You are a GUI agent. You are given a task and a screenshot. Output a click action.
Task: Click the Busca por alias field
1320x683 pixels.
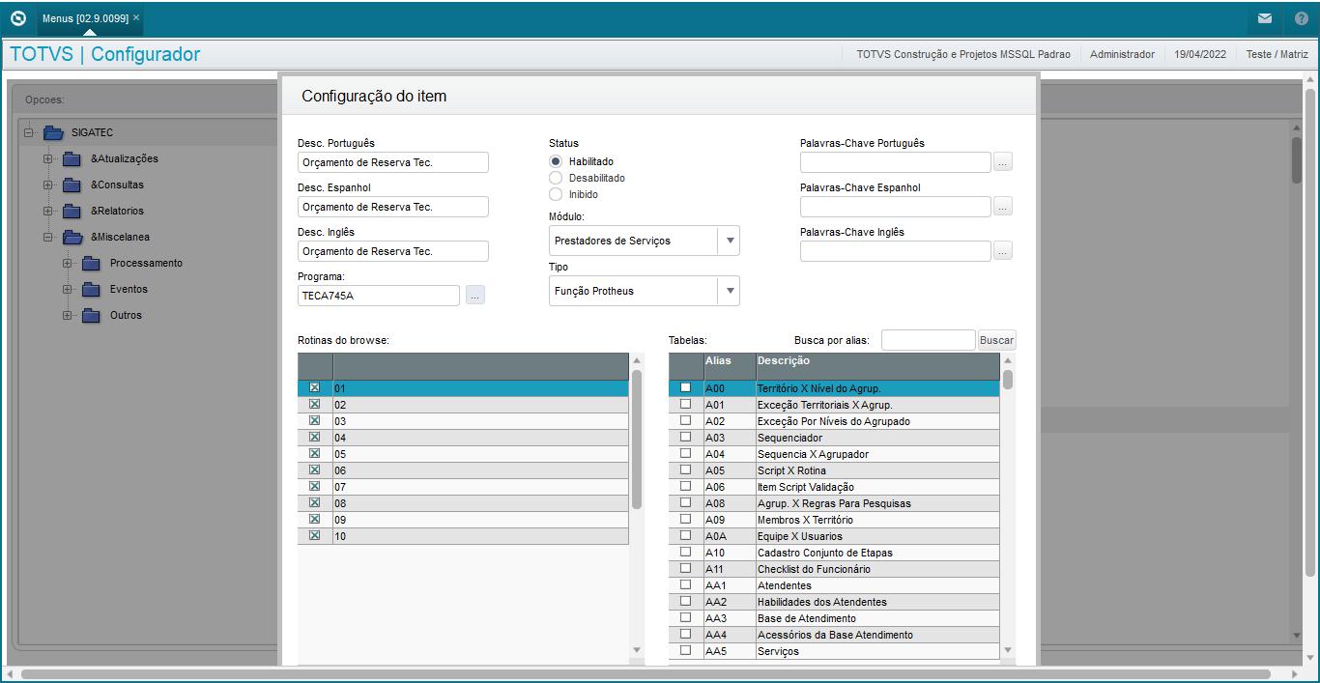(x=929, y=340)
